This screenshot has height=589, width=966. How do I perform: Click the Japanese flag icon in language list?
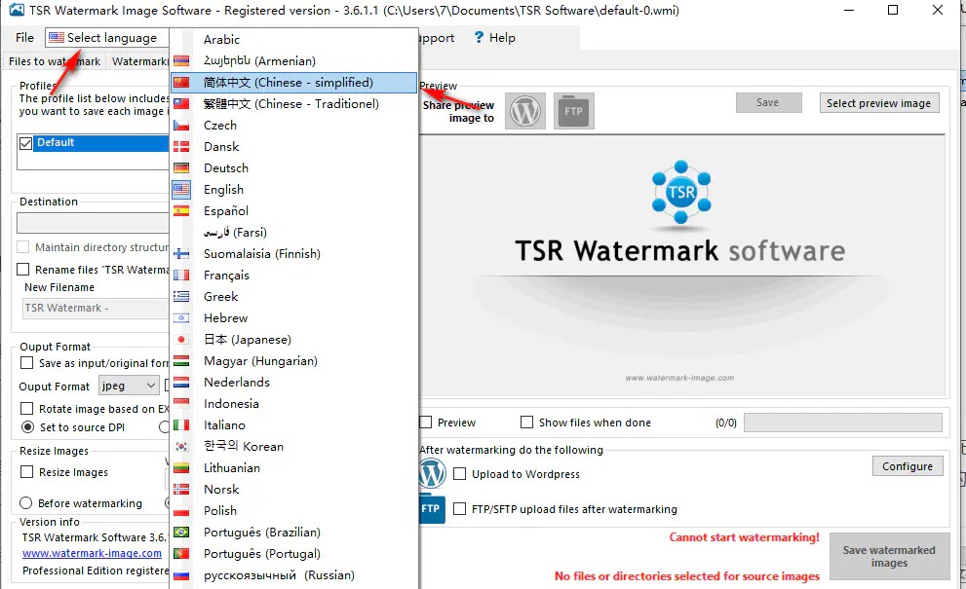coord(181,340)
